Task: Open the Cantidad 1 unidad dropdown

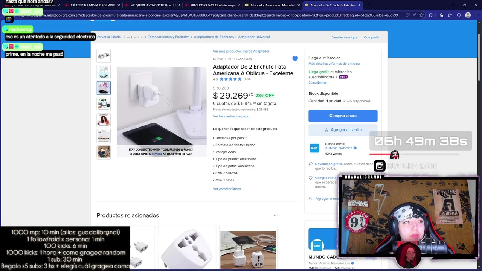Action: coord(336,101)
